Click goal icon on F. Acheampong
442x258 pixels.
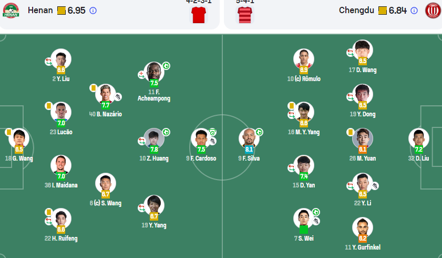click(x=166, y=66)
